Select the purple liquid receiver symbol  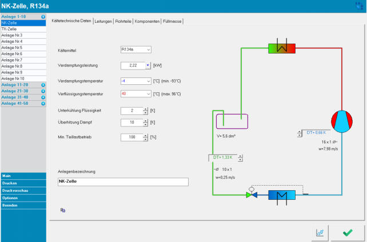232,122
